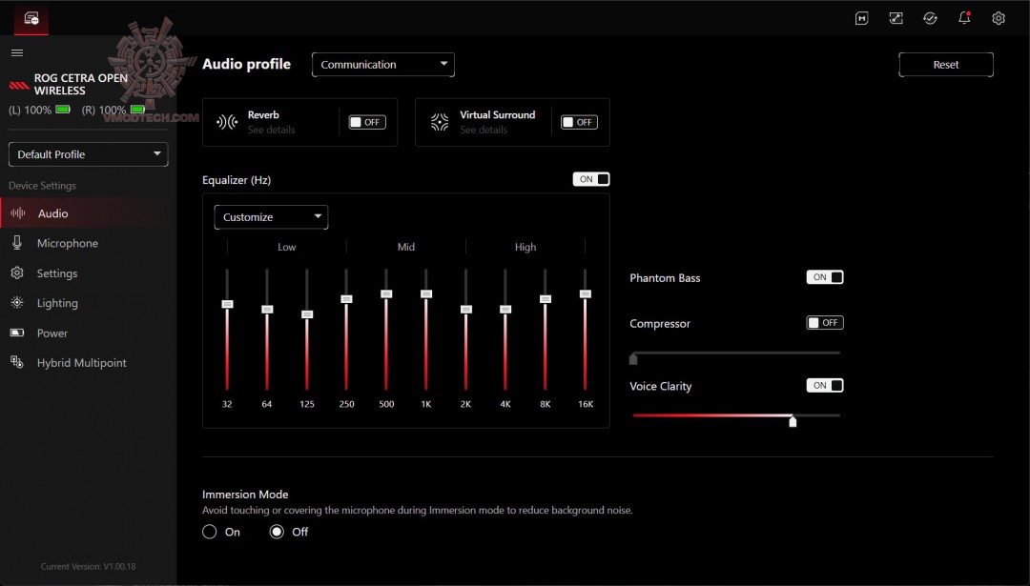Screen dimensions: 1030x586
Task: Click the 125 Hz equalizer slider handle
Action: click(307, 314)
